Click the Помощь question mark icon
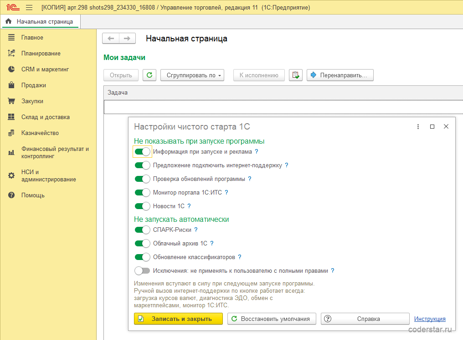 click(11, 195)
